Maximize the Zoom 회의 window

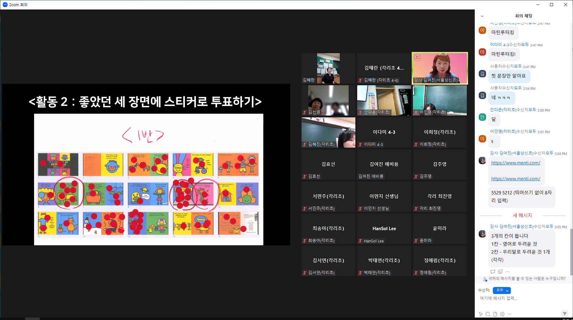552,5
